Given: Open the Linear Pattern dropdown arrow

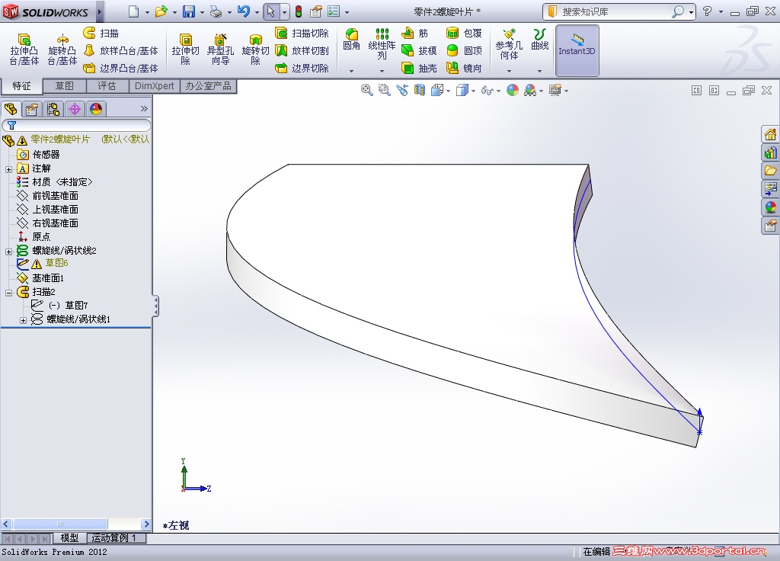Looking at the screenshot, I should coord(382,71).
